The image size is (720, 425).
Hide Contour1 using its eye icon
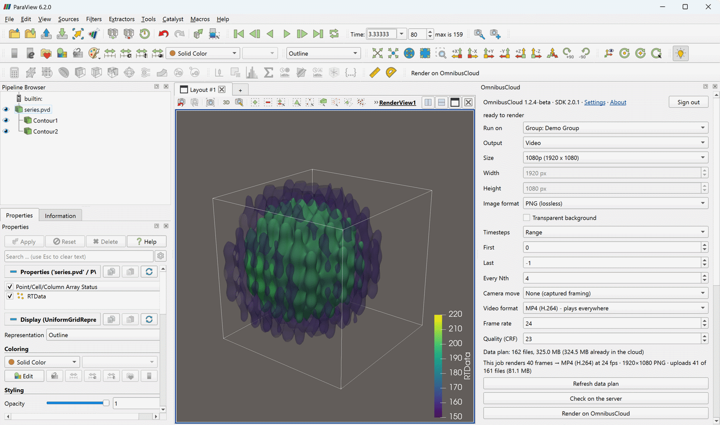pos(6,121)
